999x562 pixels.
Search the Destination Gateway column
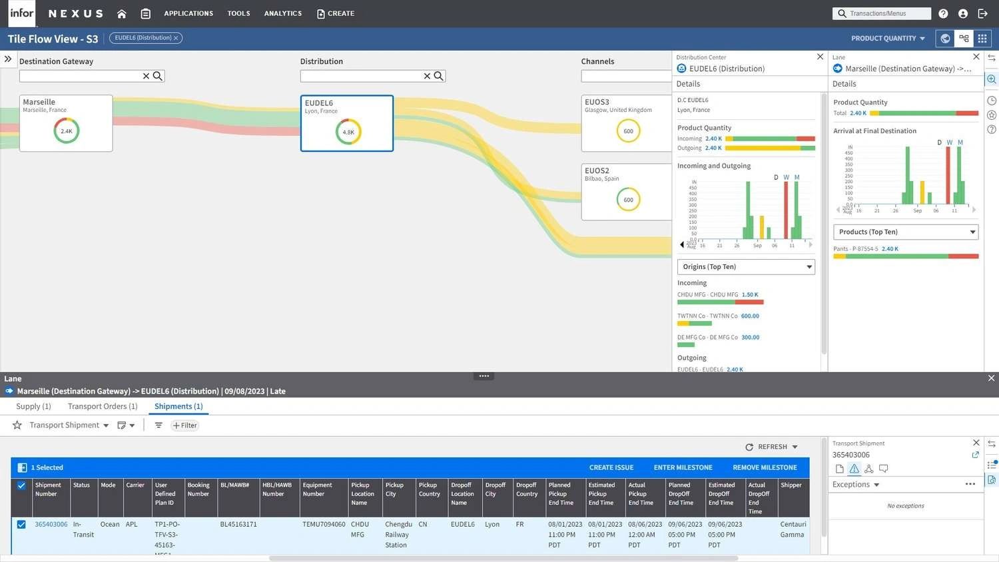pyautogui.click(x=158, y=76)
